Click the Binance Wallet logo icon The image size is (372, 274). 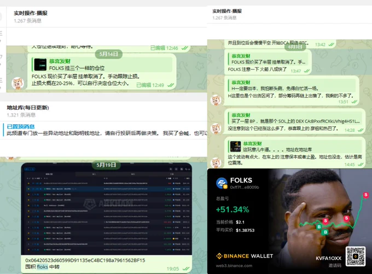point(219,256)
